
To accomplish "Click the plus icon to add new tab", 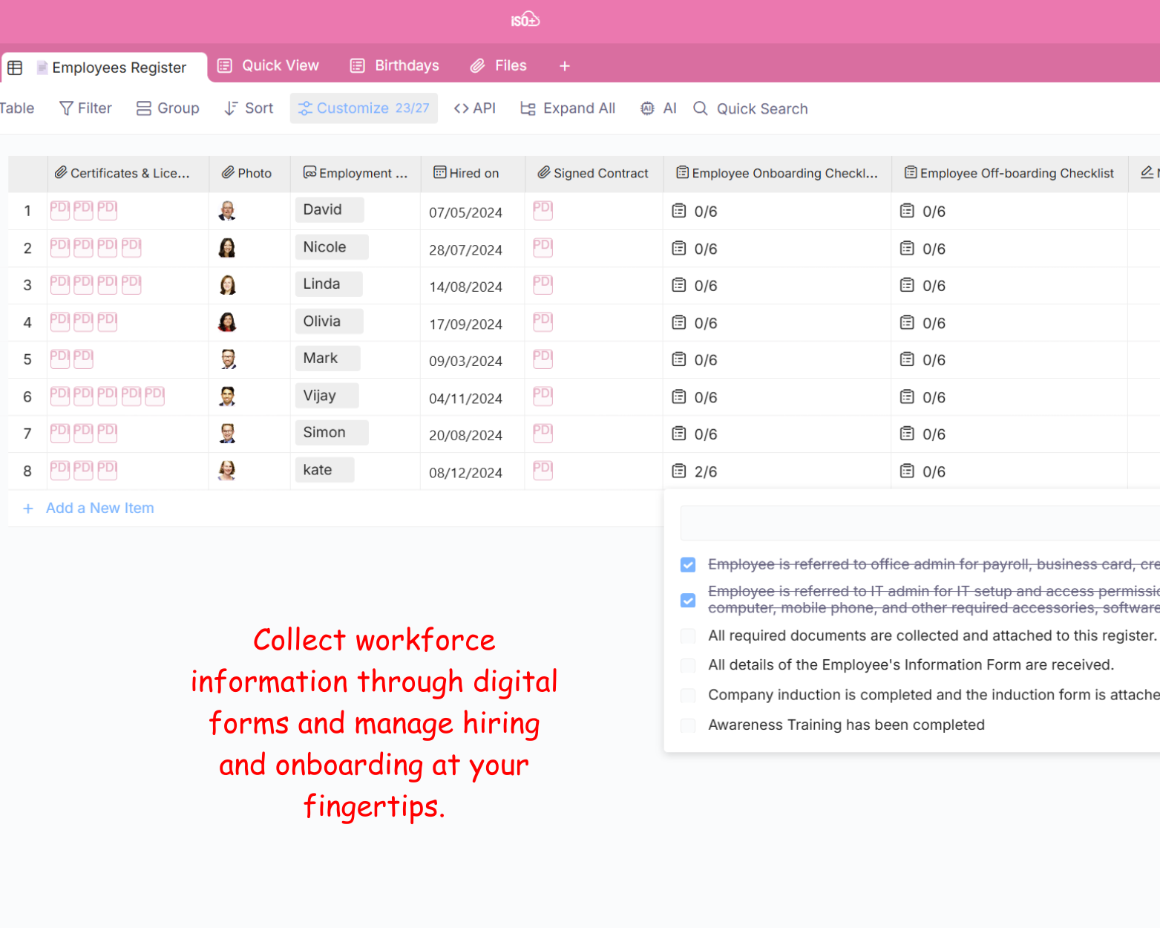I will (565, 66).
